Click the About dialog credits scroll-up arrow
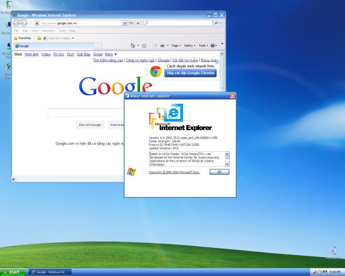The height and width of the screenshot is (276, 345). point(227,153)
